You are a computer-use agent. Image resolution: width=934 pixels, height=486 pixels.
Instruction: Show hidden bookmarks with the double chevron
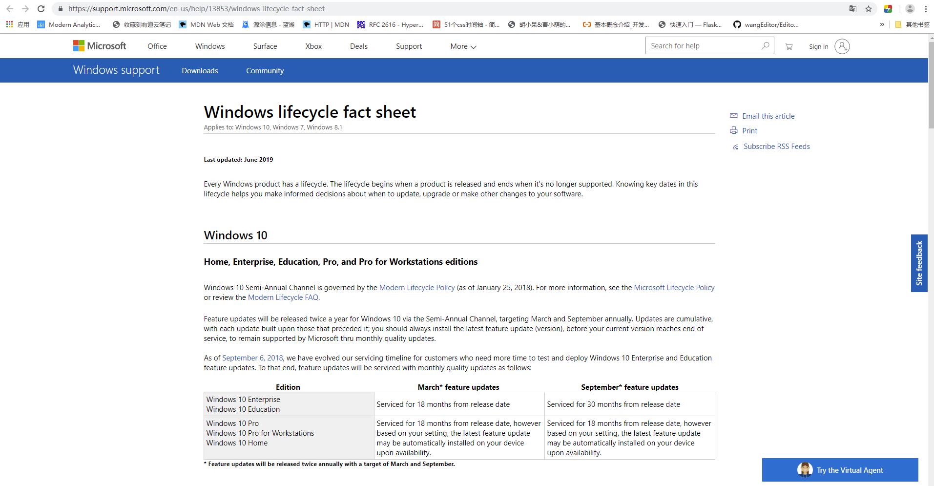882,24
